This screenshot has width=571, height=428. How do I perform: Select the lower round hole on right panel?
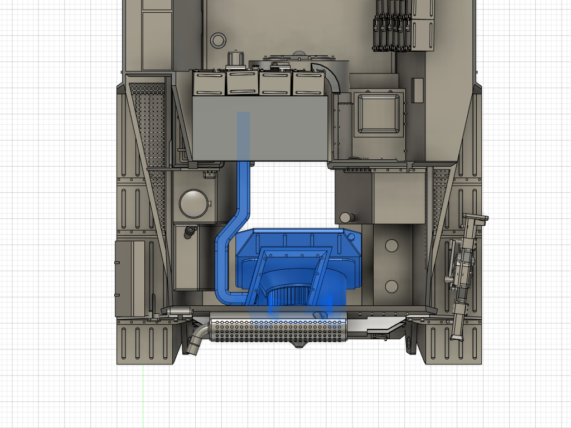pyautogui.click(x=391, y=286)
